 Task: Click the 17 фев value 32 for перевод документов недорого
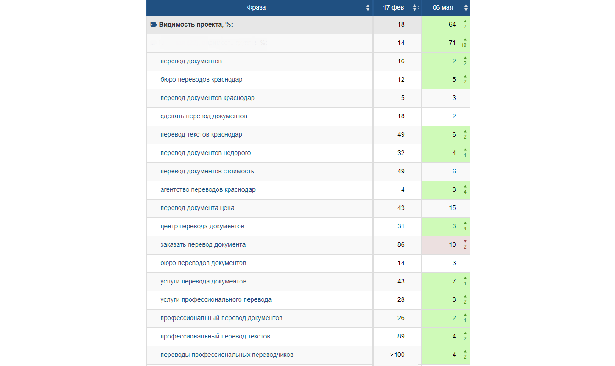point(401,153)
